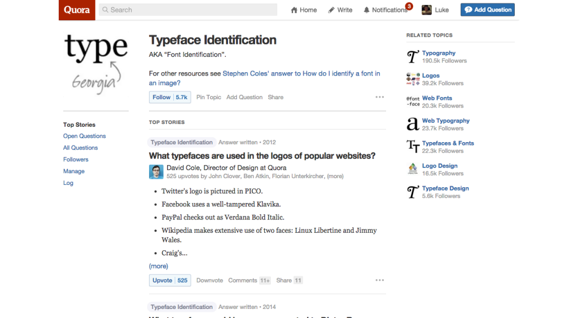Open the Typefaces & Fonts related topic
Viewport: 578px width, 318px height.
pos(448,143)
